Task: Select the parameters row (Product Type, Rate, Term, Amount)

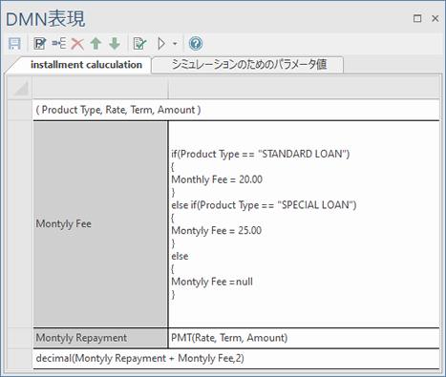Action: 236,110
